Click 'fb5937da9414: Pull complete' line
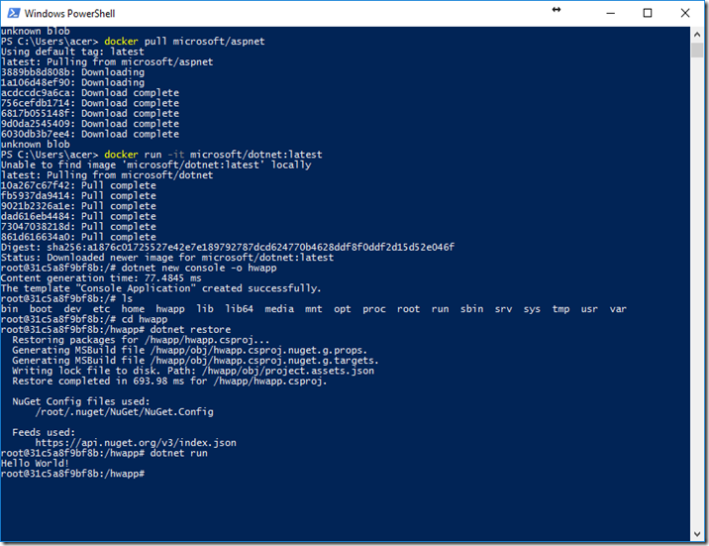This screenshot has height=546, width=709. [78, 196]
